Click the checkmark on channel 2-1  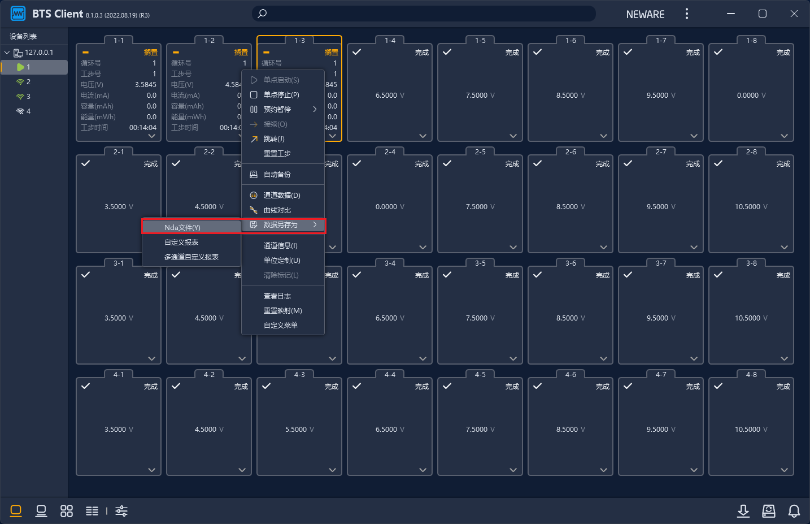click(x=86, y=163)
